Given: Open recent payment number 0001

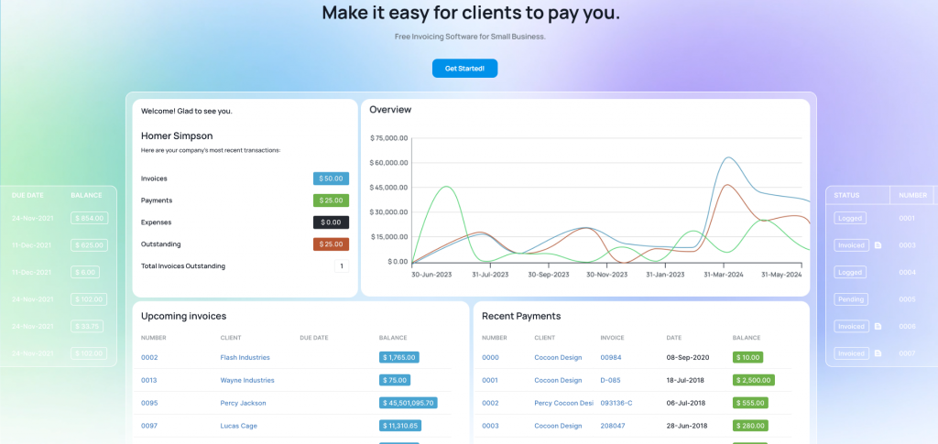Looking at the screenshot, I should click(490, 380).
